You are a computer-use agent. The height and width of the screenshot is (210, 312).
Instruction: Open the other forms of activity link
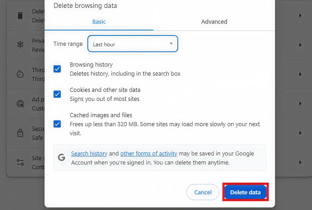pyautogui.click(x=149, y=154)
